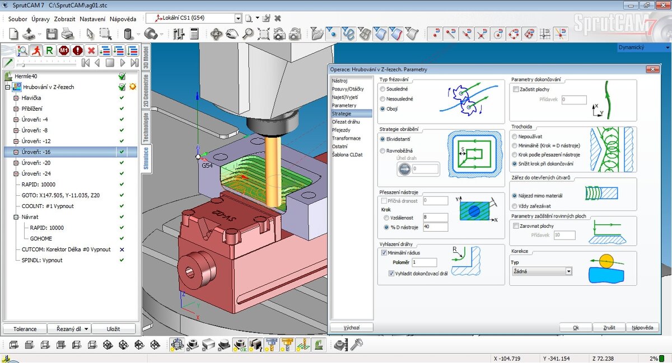Go to simulation start
This screenshot has width=672, height=363.
[86, 63]
